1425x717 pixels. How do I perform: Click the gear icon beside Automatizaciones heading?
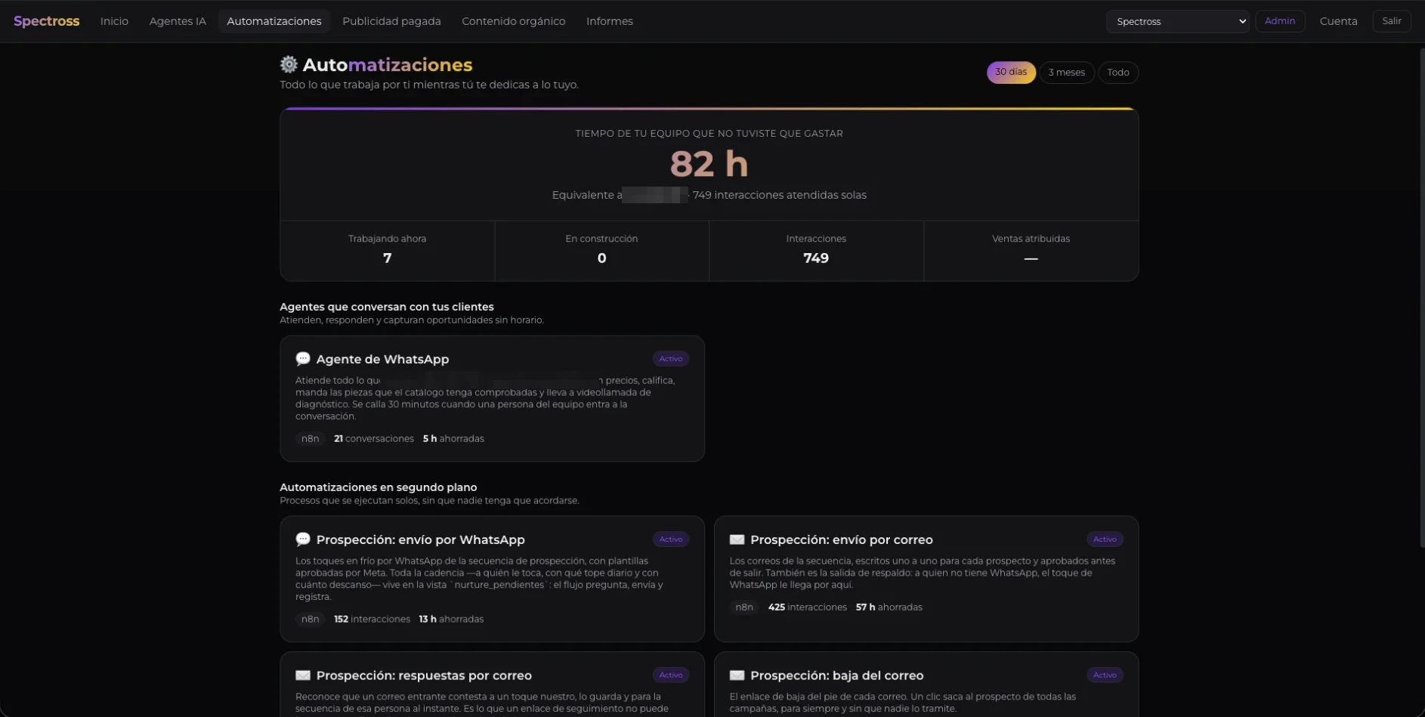[289, 65]
